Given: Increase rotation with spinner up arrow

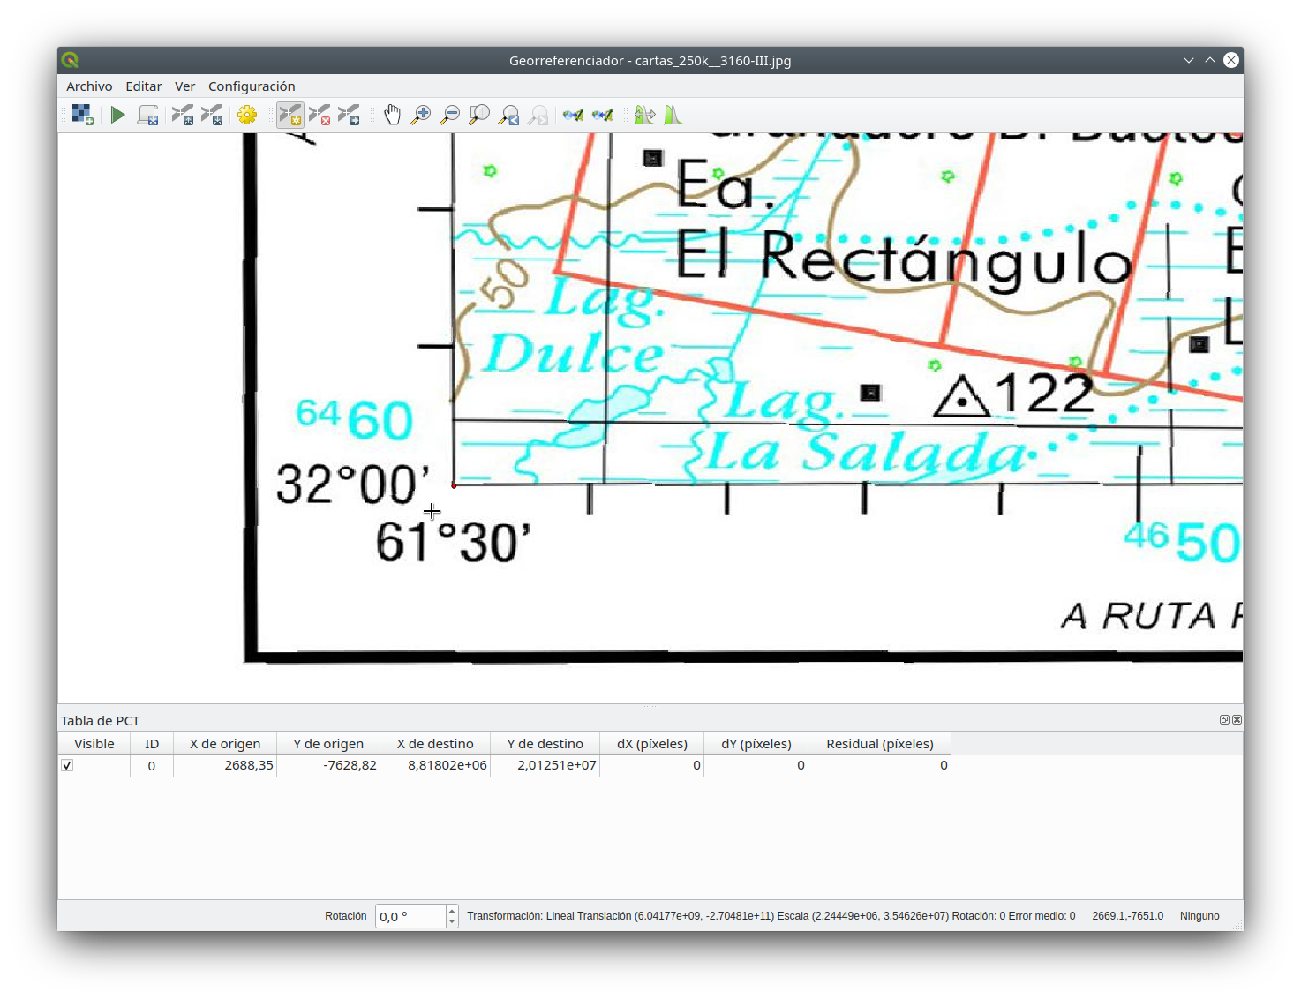Looking at the screenshot, I should click(452, 911).
